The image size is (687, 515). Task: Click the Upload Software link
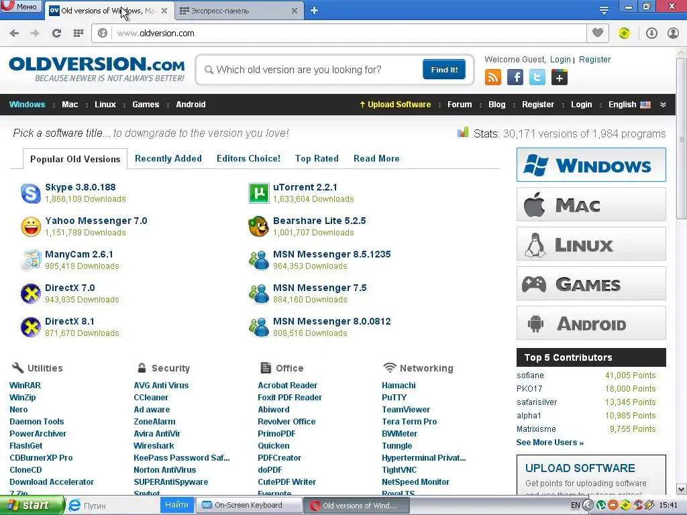click(x=395, y=105)
